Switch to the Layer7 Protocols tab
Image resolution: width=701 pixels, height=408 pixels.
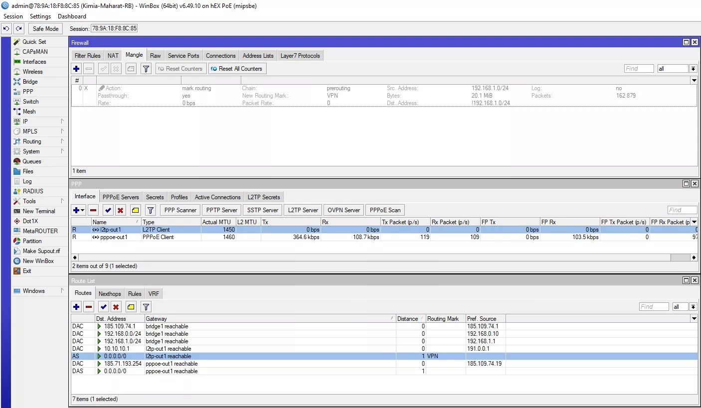(x=301, y=56)
